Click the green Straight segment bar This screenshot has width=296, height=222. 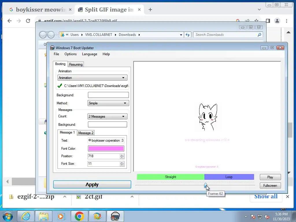tap(171, 177)
